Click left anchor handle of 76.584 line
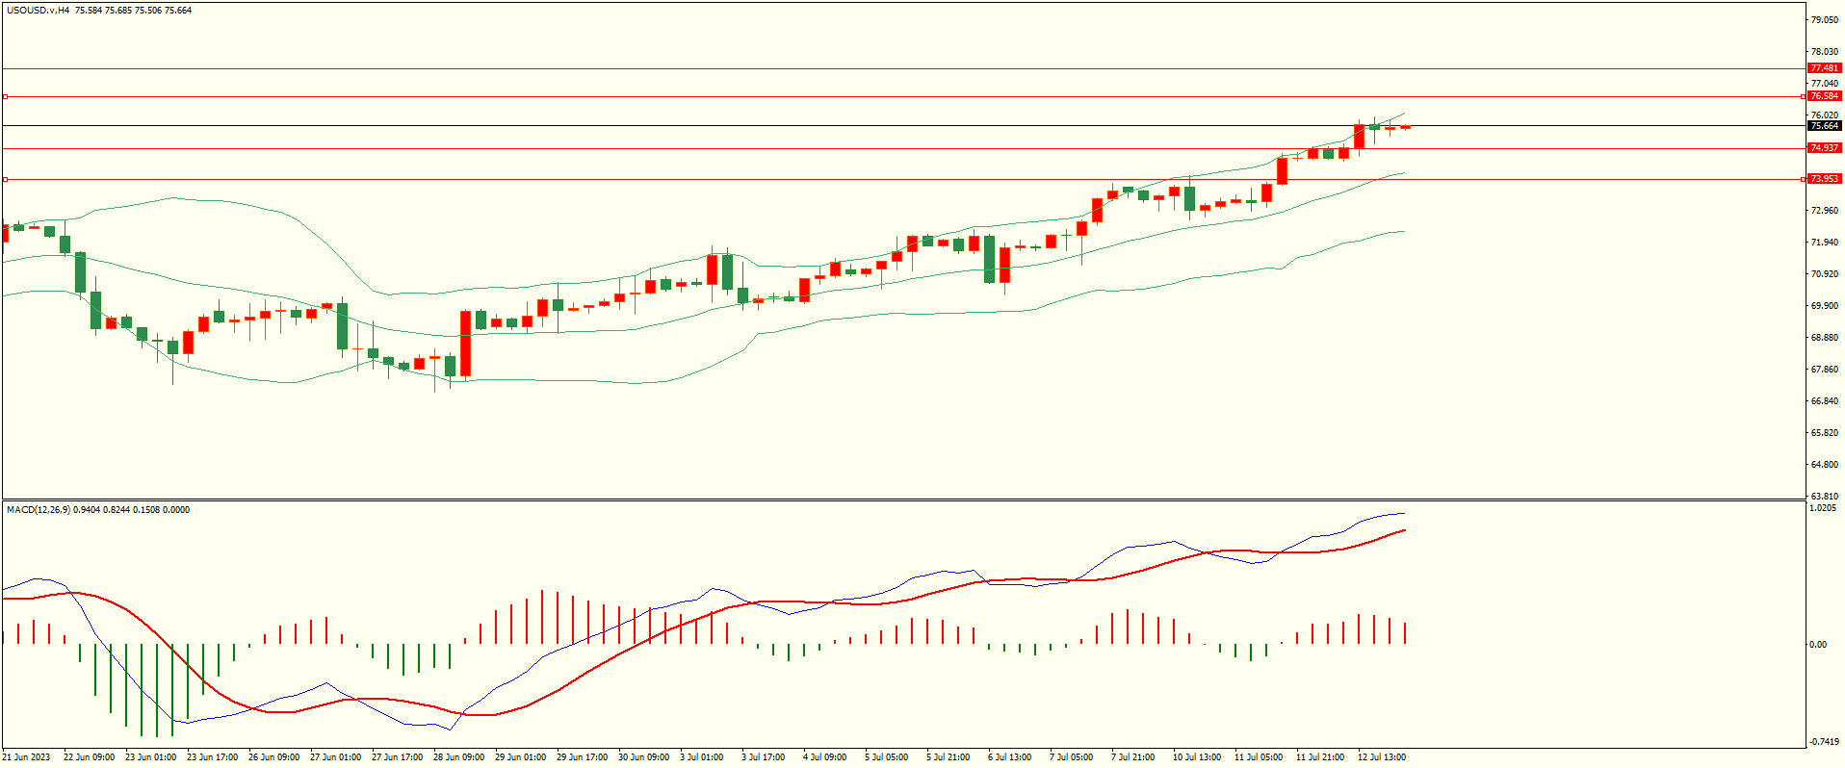1845x768 pixels. coord(5,96)
